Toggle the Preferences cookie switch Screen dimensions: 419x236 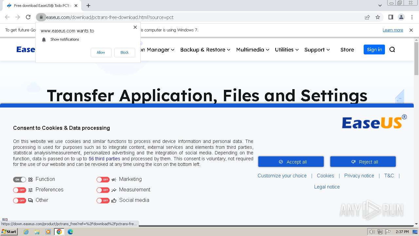point(20,190)
